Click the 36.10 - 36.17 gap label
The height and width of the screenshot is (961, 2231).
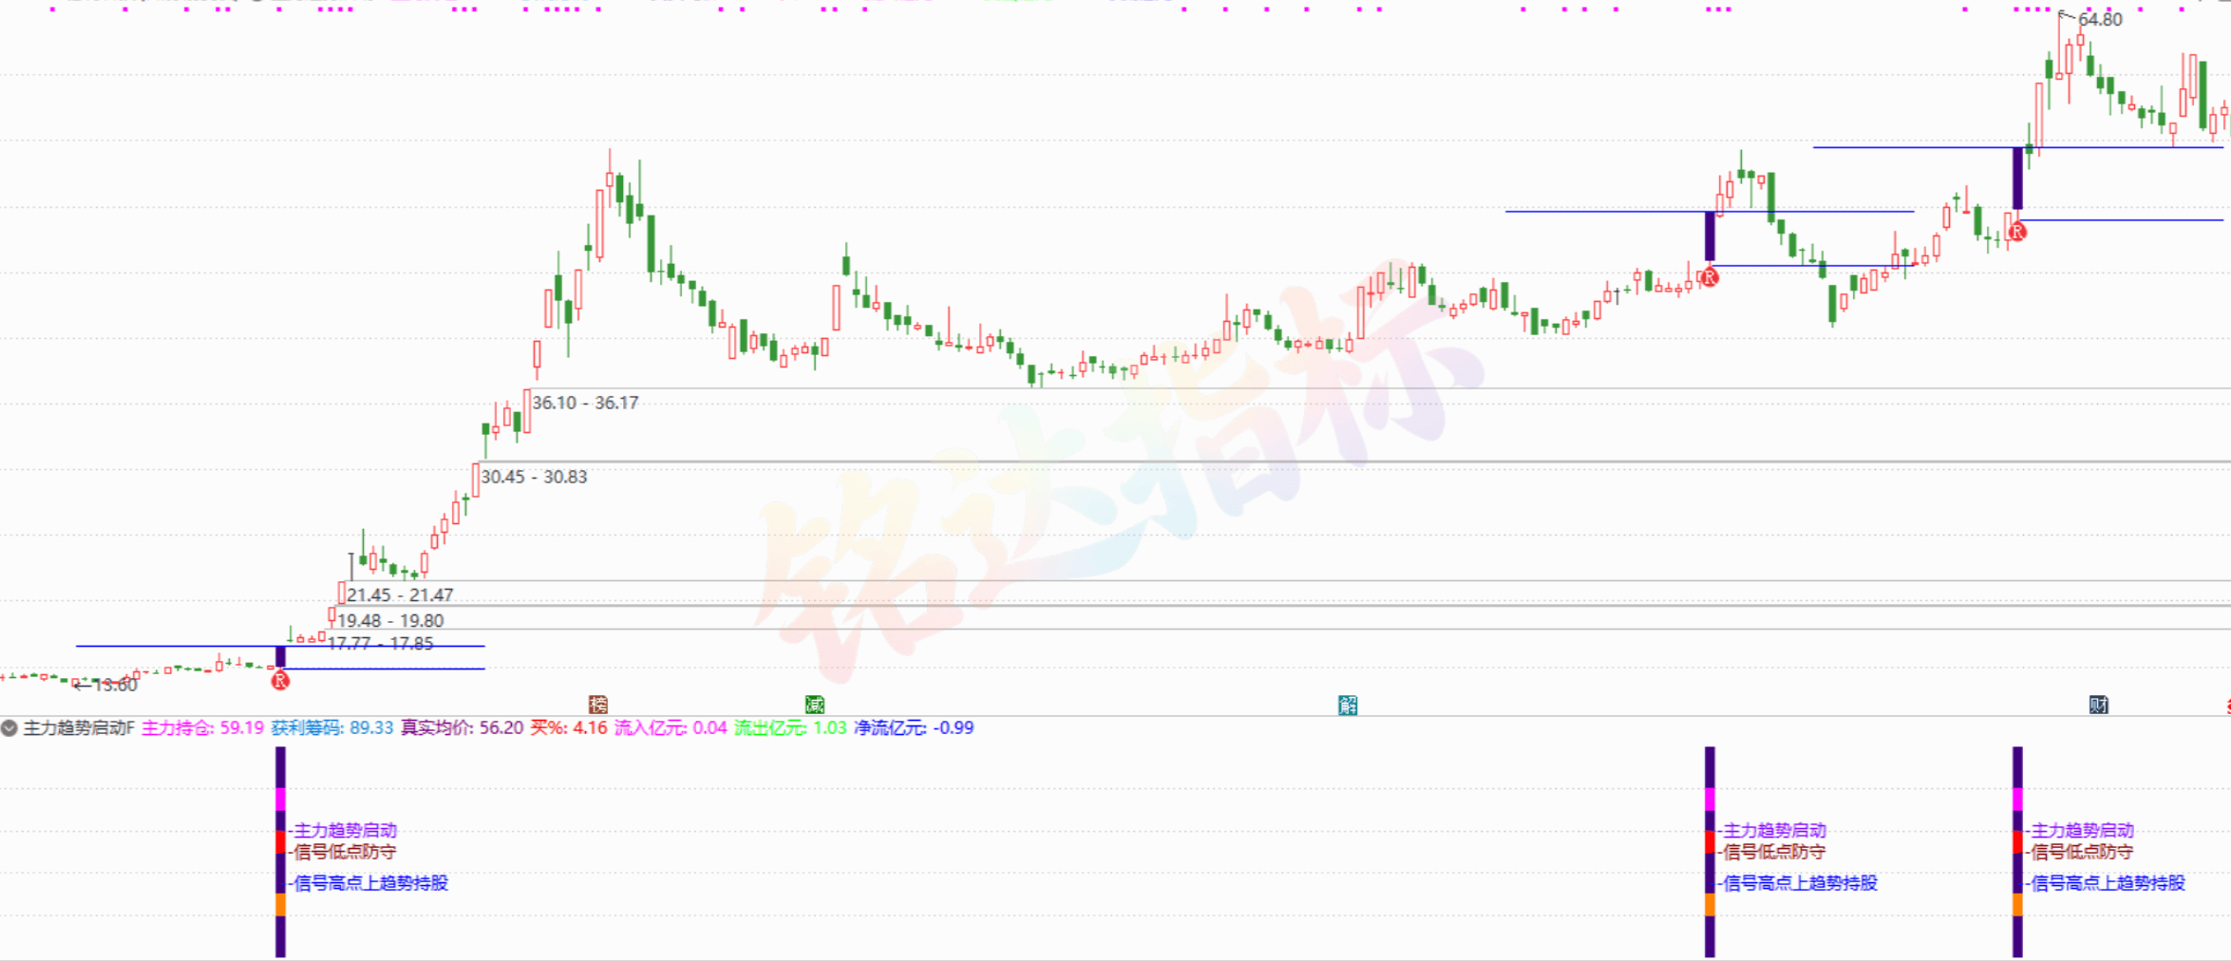click(x=585, y=403)
